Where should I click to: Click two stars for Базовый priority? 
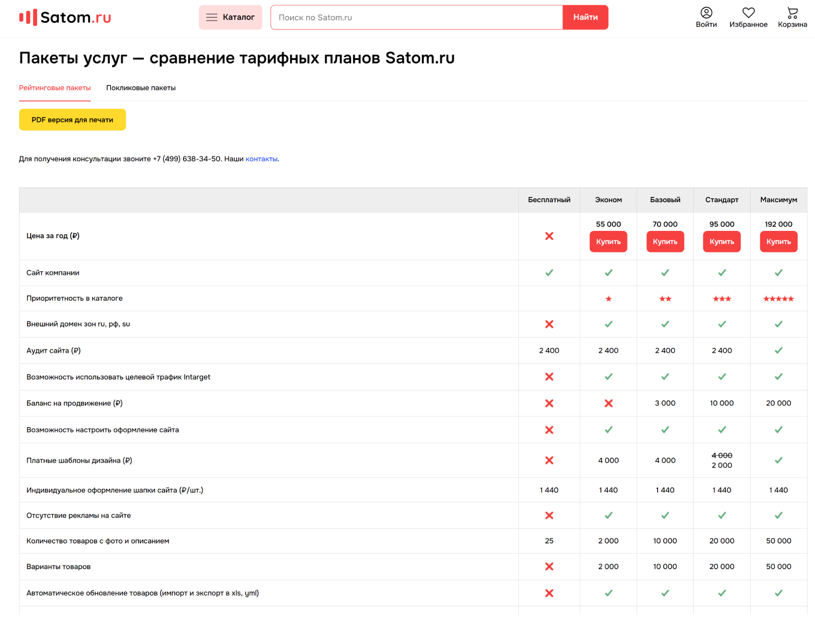point(665,299)
